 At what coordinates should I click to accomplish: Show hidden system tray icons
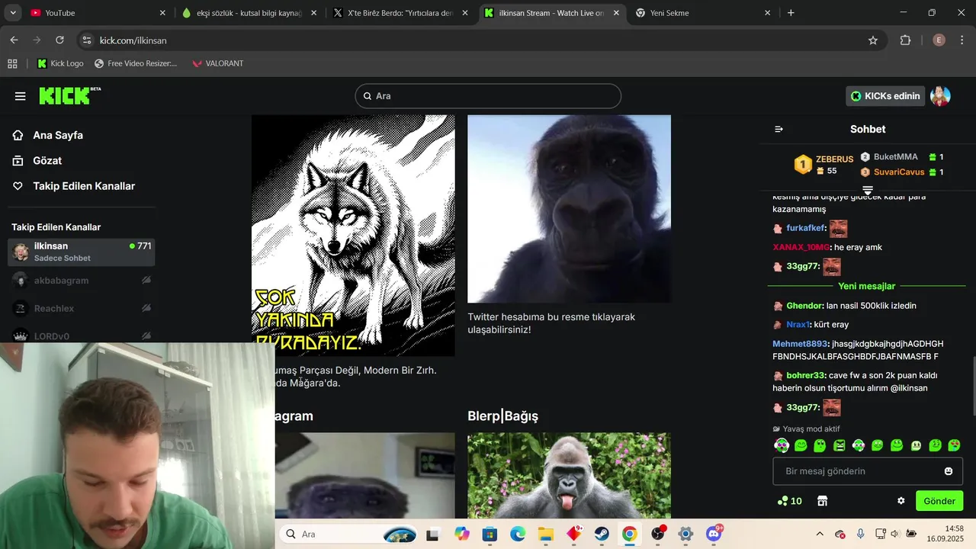pyautogui.click(x=820, y=534)
